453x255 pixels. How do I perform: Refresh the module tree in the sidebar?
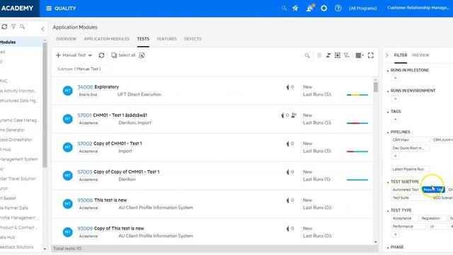coord(4,27)
